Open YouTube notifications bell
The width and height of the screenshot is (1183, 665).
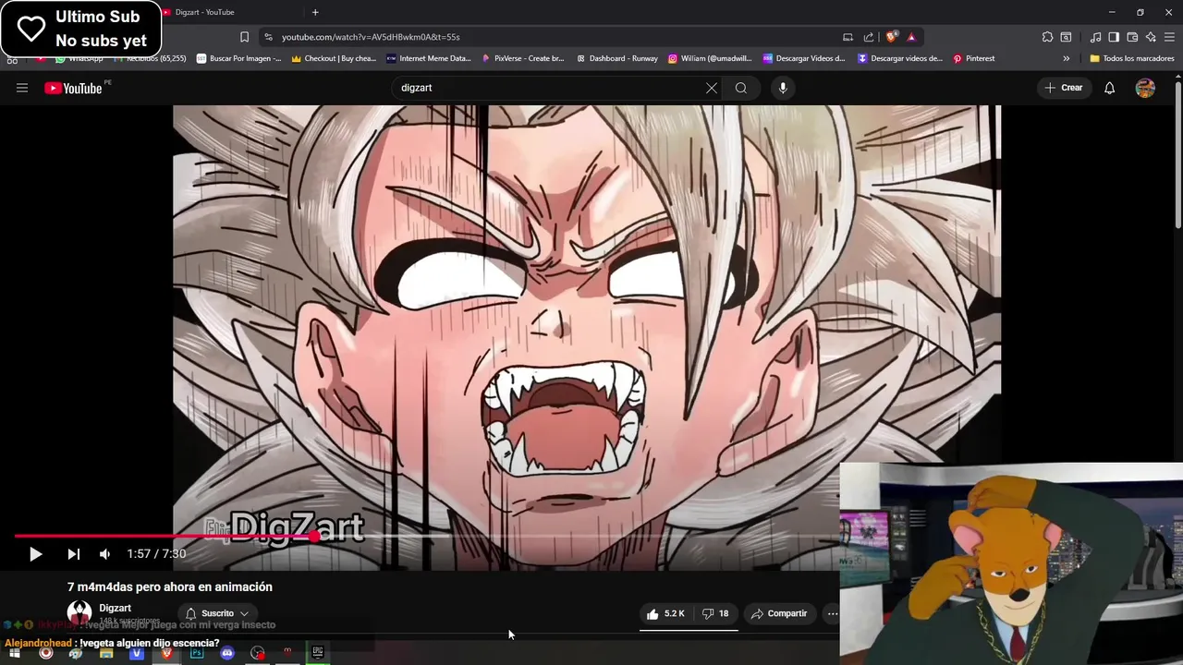point(1110,88)
